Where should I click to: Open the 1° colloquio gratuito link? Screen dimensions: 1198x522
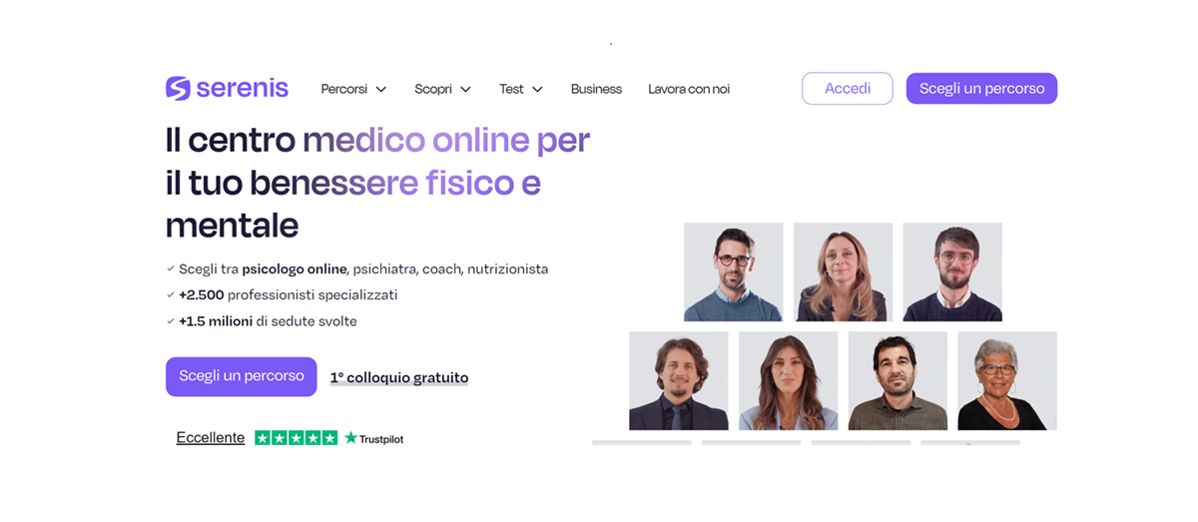click(399, 377)
